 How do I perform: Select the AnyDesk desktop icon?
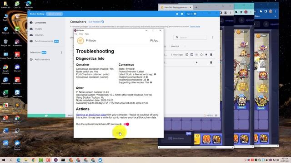(17, 55)
